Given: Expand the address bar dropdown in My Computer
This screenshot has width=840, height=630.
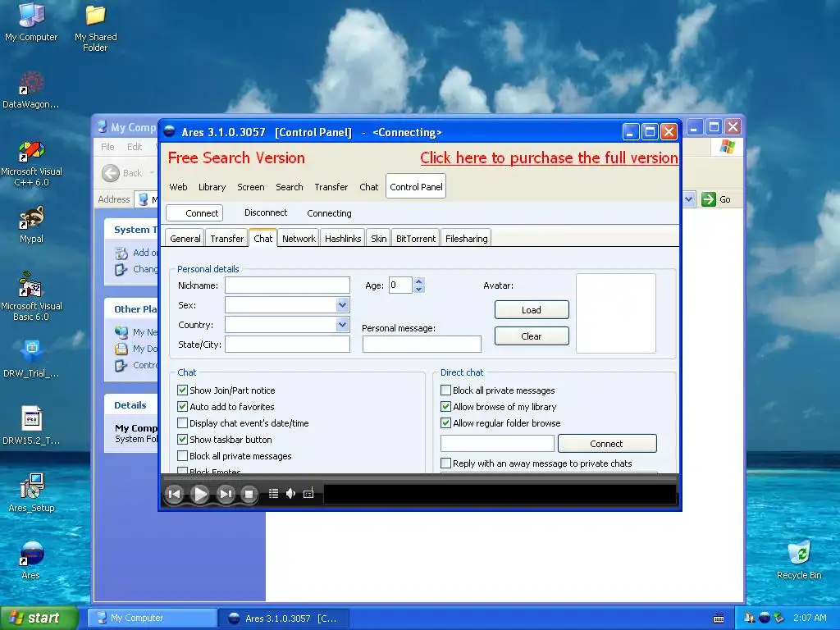Looking at the screenshot, I should pos(689,199).
